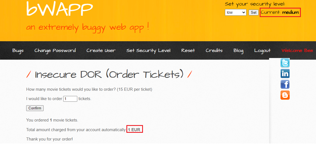Click the Confirm order button
The image size is (316, 149).
coord(35,108)
